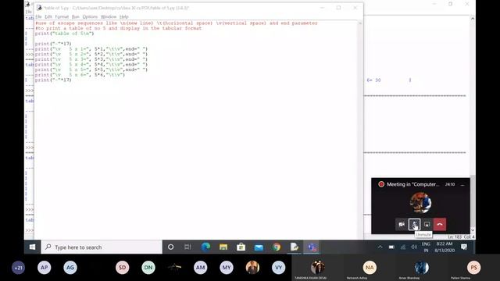The width and height of the screenshot is (500, 281).
Task: Select participant AP avatar
Action: pos(44,268)
